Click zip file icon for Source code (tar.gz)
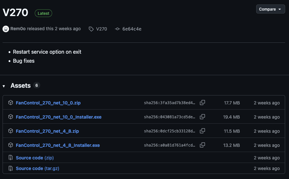Image resolution: width=289 pixels, height=179 pixels. [x=11, y=168]
